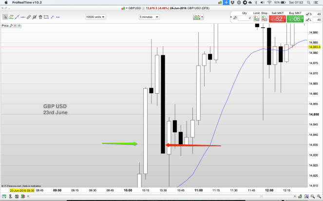The height and width of the screenshot is (201, 323).
Task: Open the 10000 units dropdown
Action: pyautogui.click(x=98, y=17)
